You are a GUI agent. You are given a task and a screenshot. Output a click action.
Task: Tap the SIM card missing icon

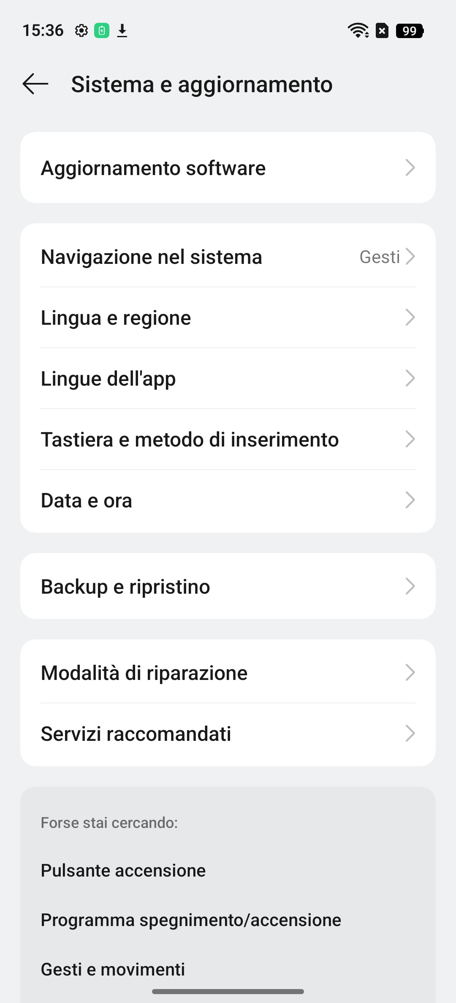[x=382, y=31]
